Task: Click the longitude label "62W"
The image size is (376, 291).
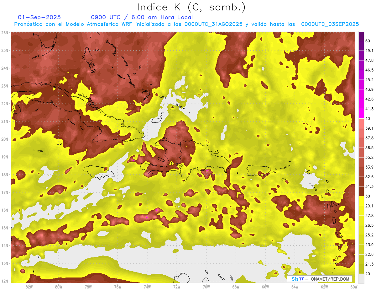Action: click(324, 287)
